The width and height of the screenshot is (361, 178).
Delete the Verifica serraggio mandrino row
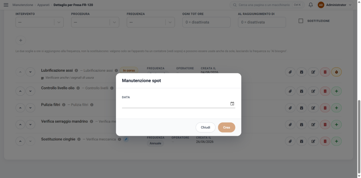coord(325,125)
